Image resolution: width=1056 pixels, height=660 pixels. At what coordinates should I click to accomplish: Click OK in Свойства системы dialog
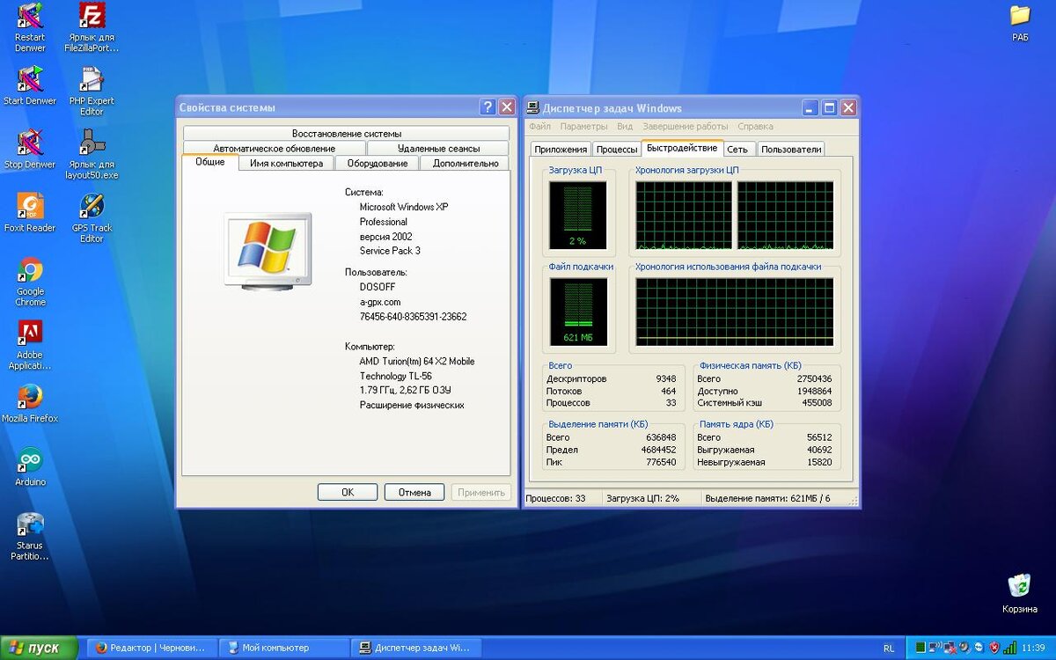pos(348,493)
